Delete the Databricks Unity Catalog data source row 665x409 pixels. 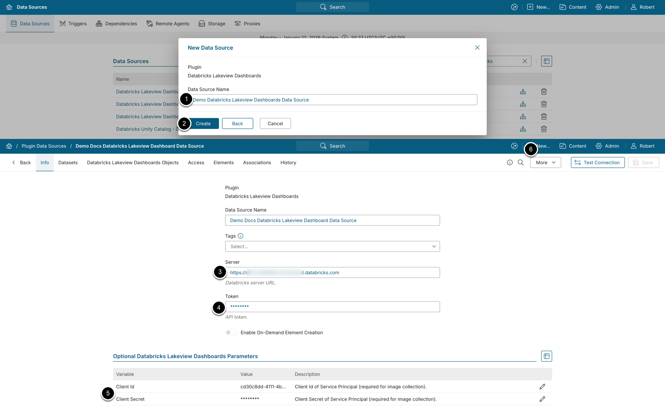pyautogui.click(x=544, y=129)
